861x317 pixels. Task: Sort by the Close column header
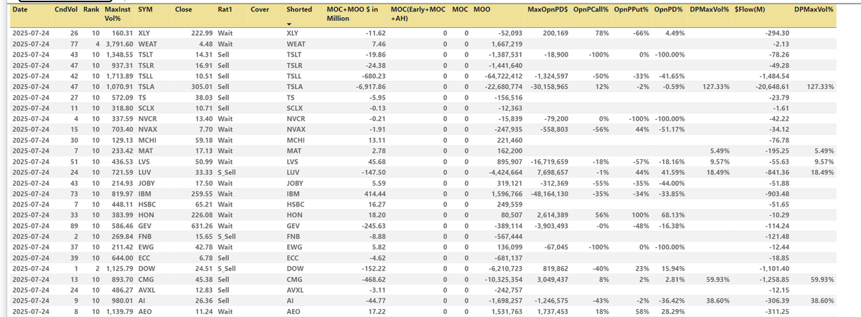(x=184, y=9)
